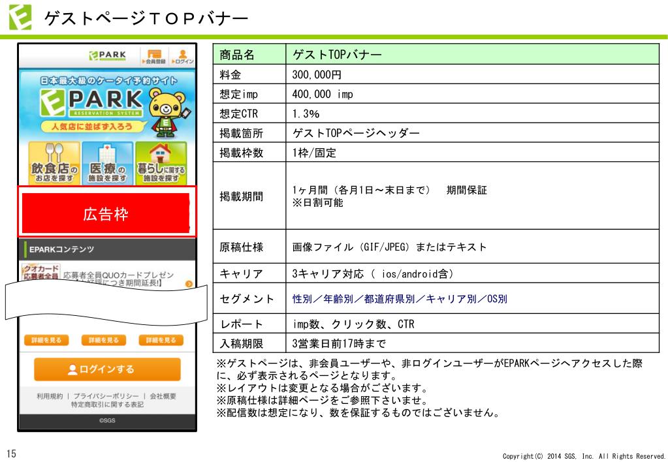Open the 会員登録 icon in the phone header
The image size is (668, 462).
tap(154, 56)
